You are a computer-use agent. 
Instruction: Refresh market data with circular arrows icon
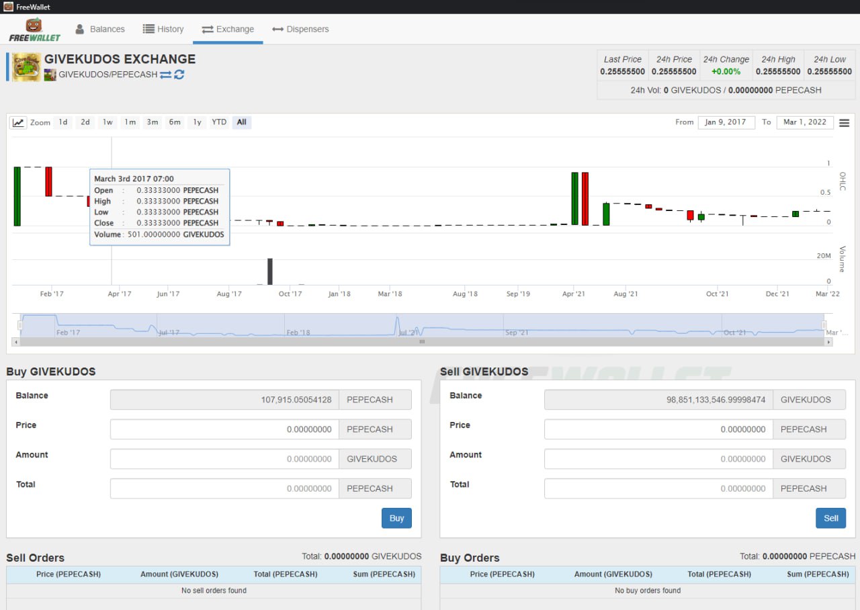179,75
